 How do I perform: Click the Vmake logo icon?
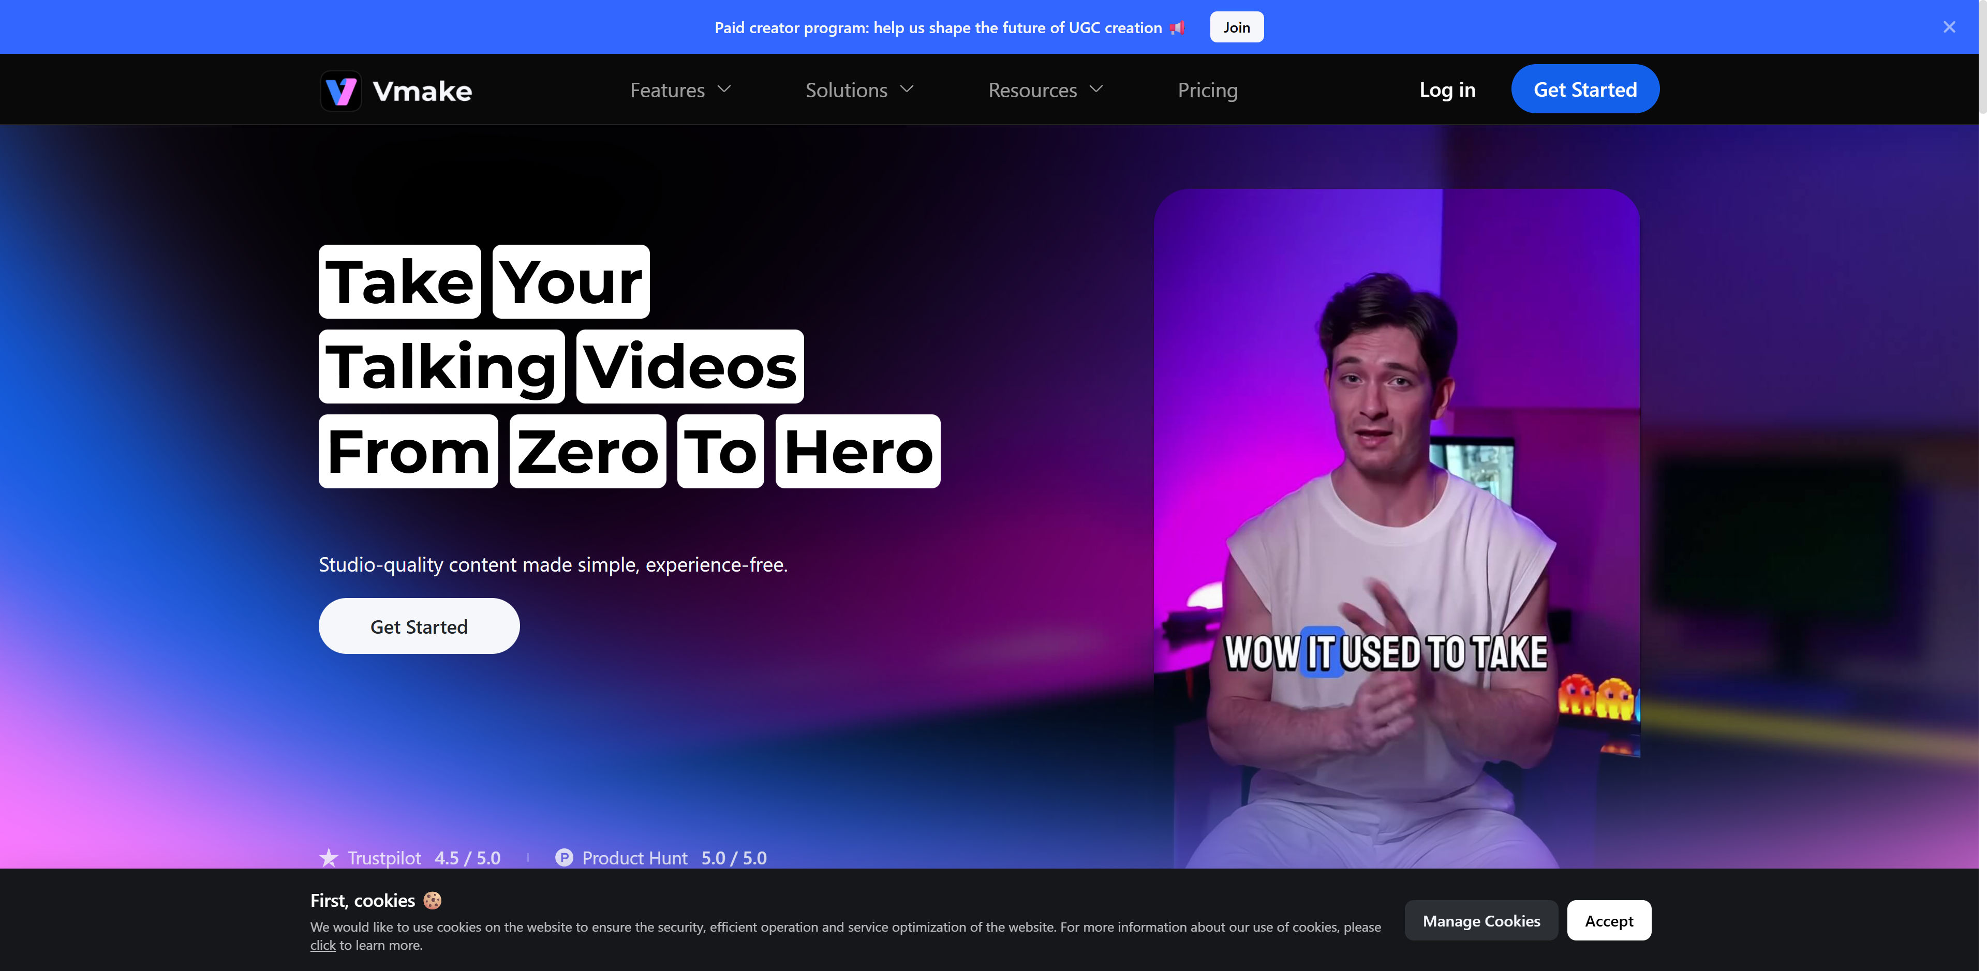(340, 91)
